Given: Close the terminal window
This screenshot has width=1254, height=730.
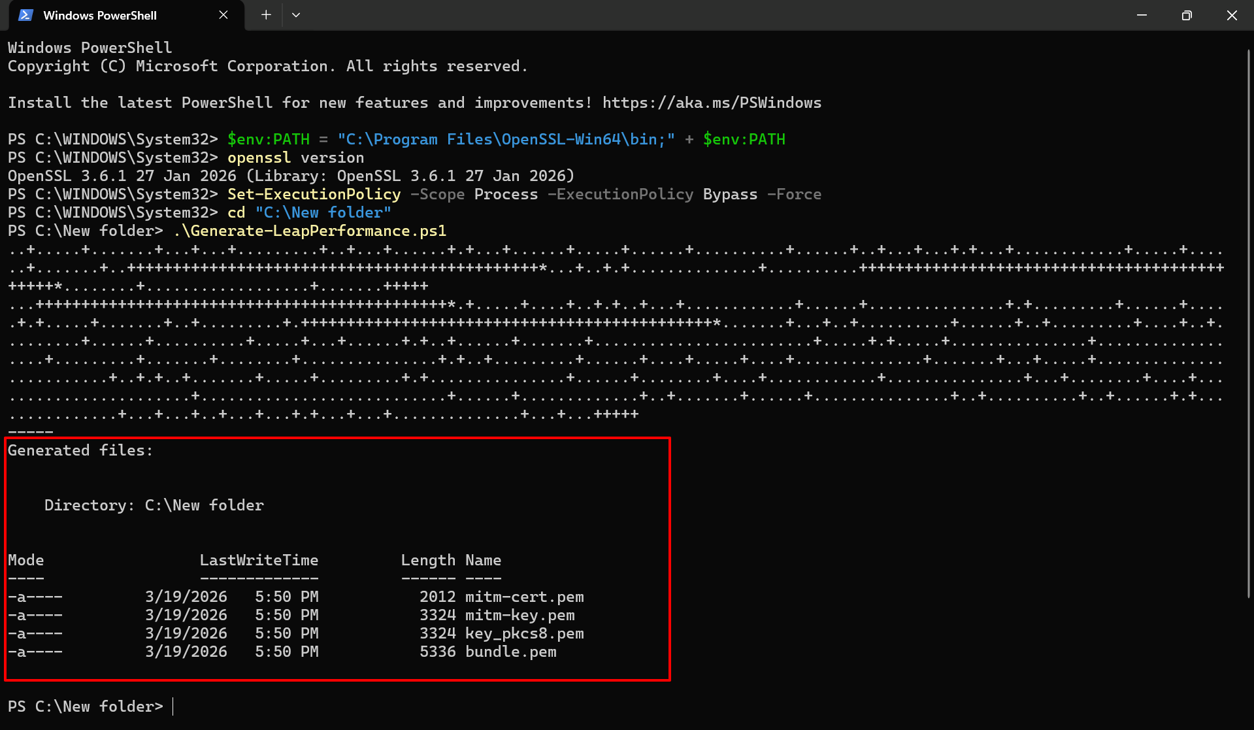Looking at the screenshot, I should pos(1232,15).
